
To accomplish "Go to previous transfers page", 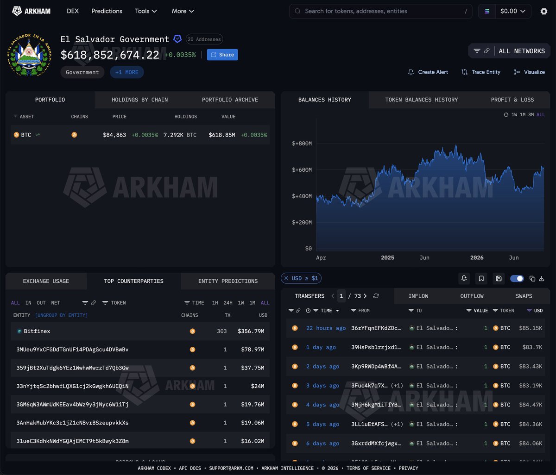I will [x=333, y=296].
